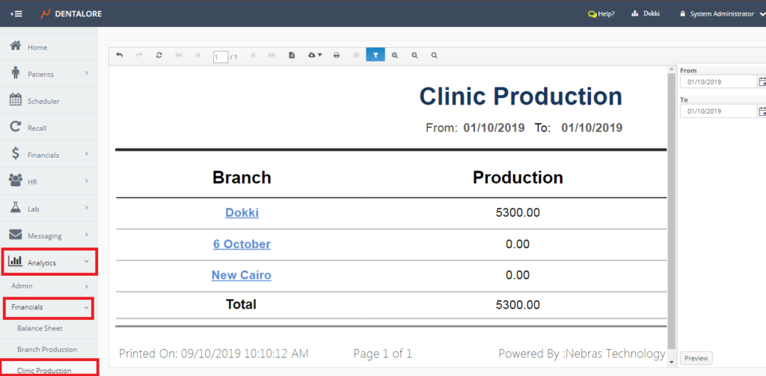Select Balance Sheet in Financials submenu
Viewport: 766px width, 376px height.
tap(40, 328)
